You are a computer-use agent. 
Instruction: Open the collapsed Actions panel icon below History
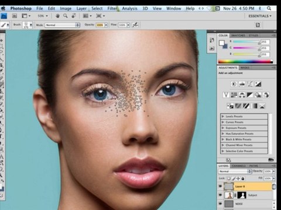tap(212, 48)
